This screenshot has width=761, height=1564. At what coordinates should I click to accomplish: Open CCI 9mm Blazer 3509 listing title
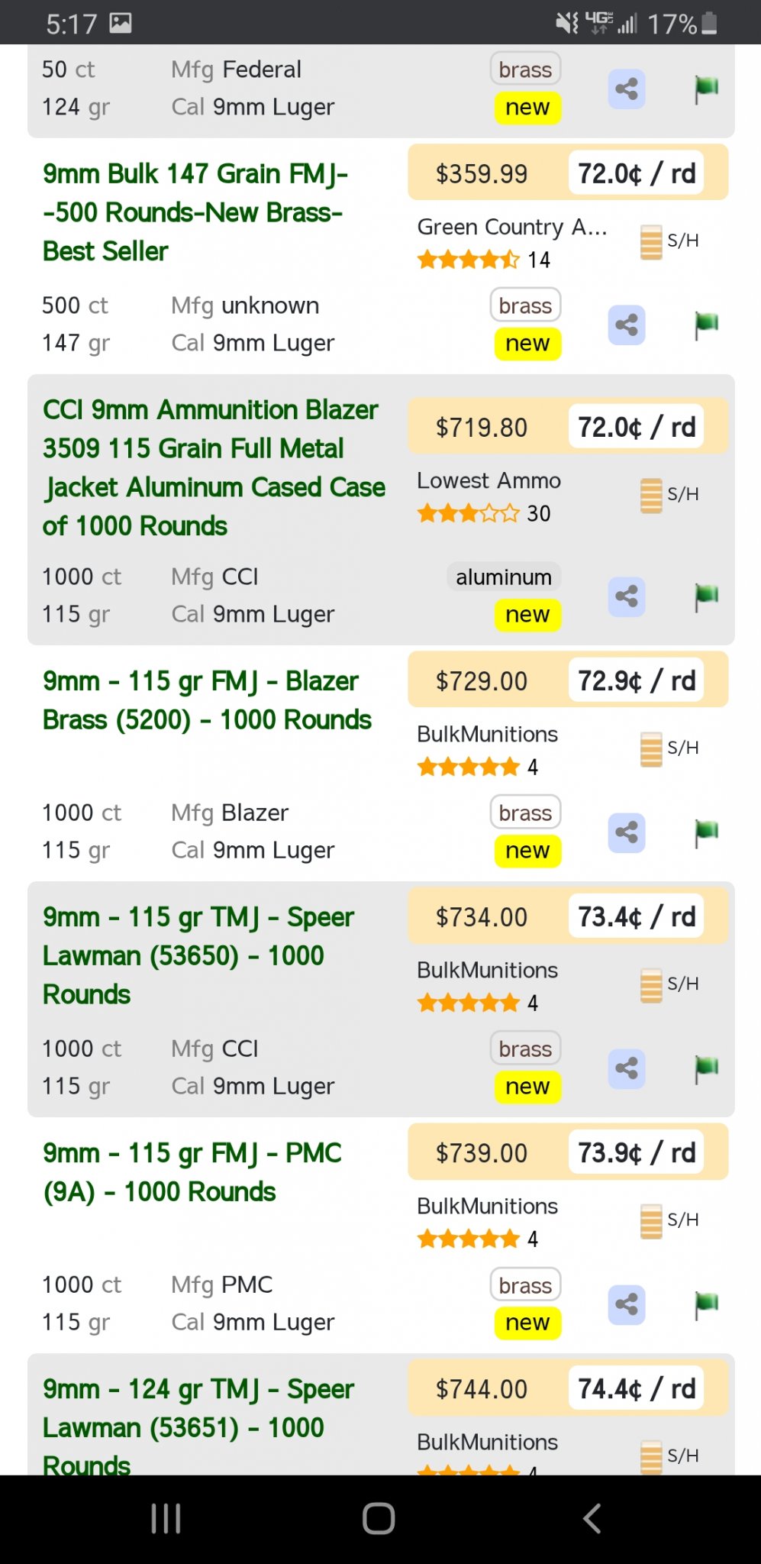click(214, 467)
